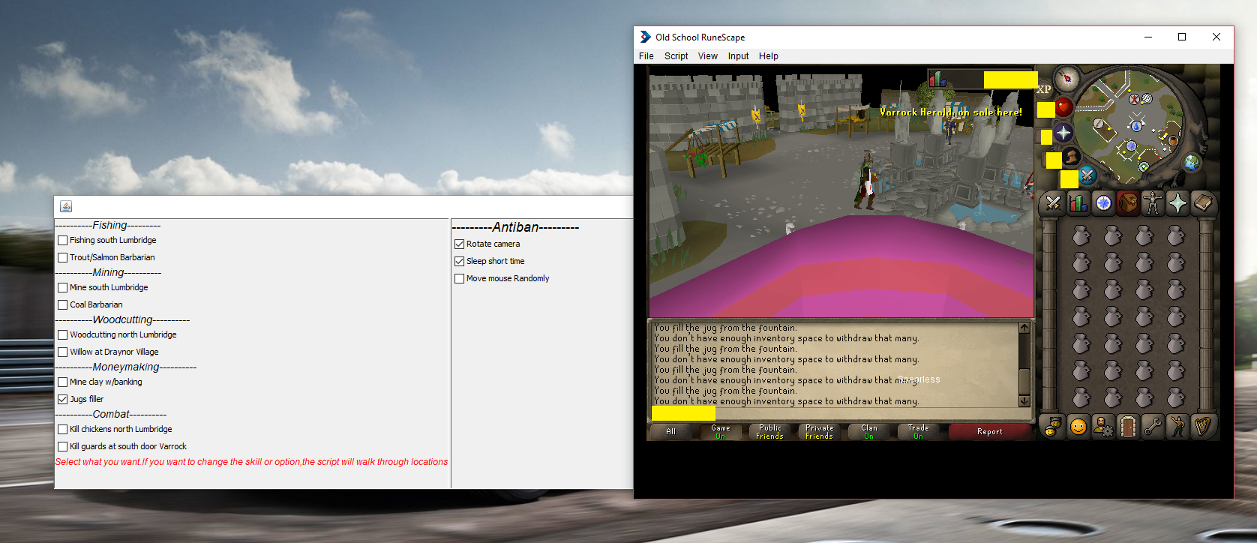Open the Music Player harp tab
Viewport: 1257px width, 543px height.
pyautogui.click(x=1203, y=427)
